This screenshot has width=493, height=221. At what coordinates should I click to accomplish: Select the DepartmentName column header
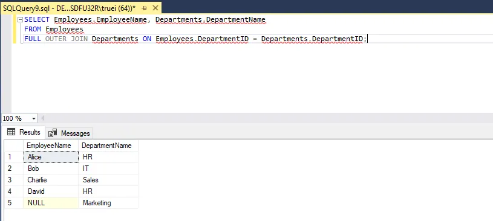(108, 146)
